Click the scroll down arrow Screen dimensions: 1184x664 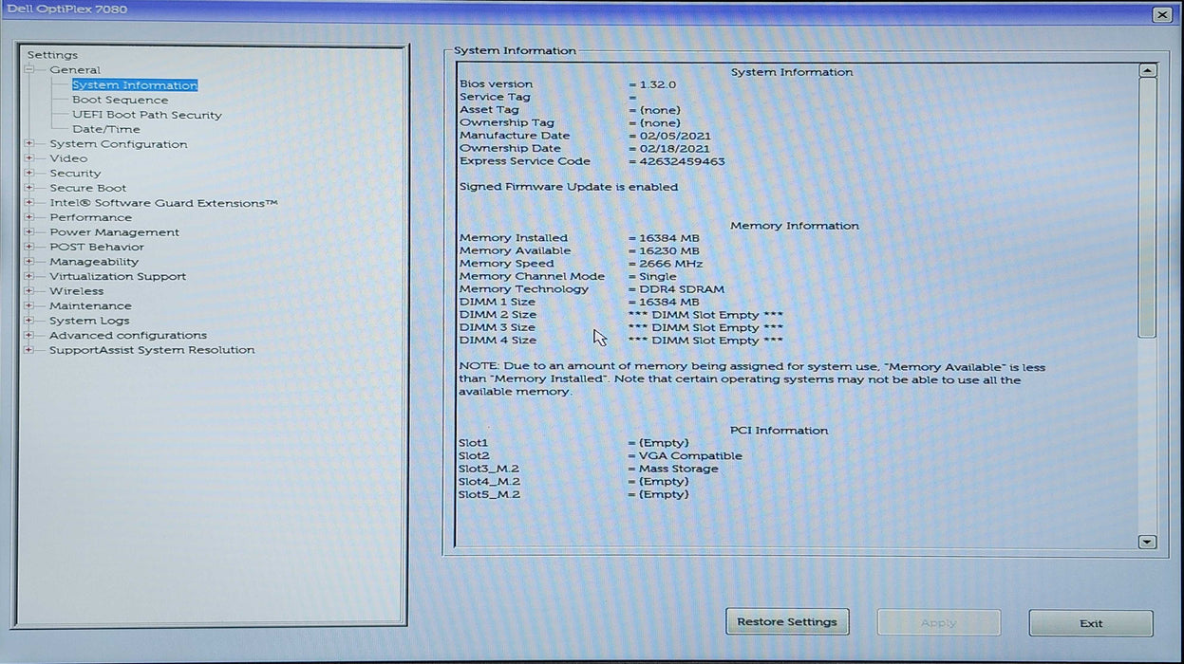pos(1147,542)
